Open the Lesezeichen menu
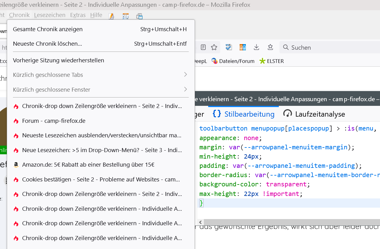The image size is (380, 249). click(x=50, y=15)
